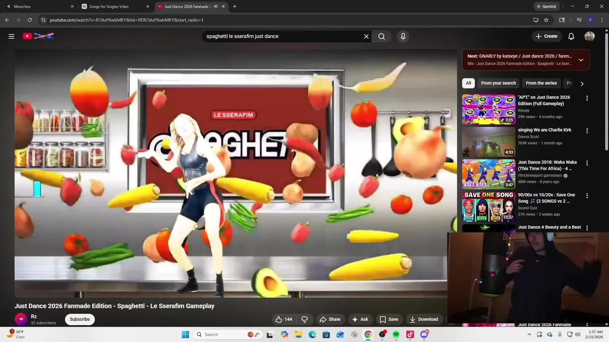Viewport: 609px width, 342px height.
Task: Expand the Next up mix panel
Action: 581,60
